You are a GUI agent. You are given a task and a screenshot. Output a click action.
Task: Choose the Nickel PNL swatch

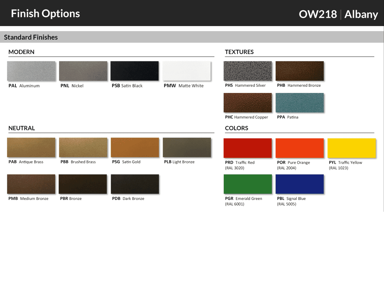(x=83, y=71)
